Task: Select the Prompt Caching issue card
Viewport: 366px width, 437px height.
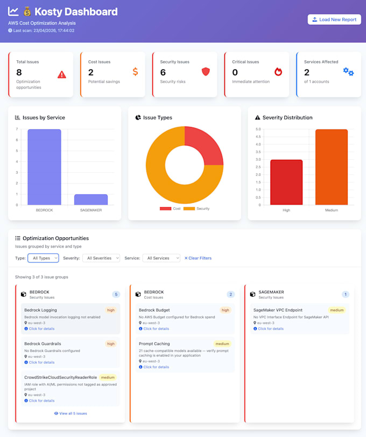Action: click(x=185, y=355)
